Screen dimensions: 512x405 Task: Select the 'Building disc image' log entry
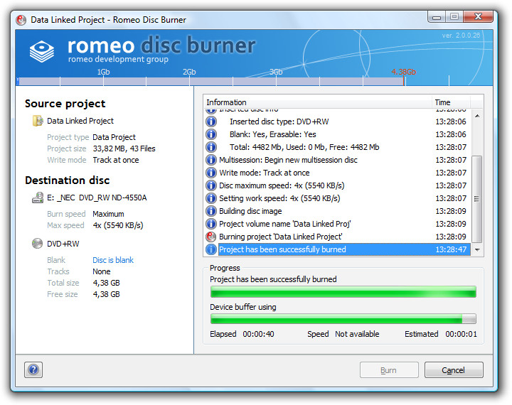point(338,211)
